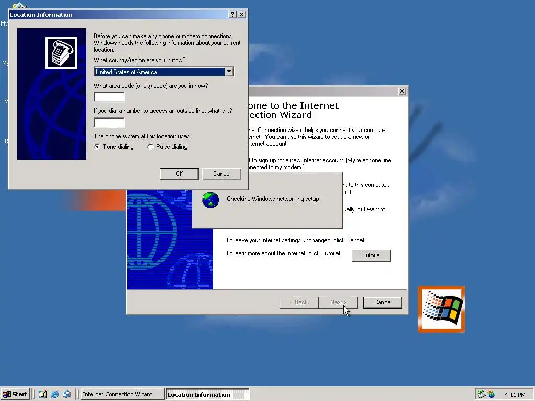Image resolution: width=535 pixels, height=401 pixels.
Task: Click the disabled Next button in the wizard
Action: coord(338,302)
